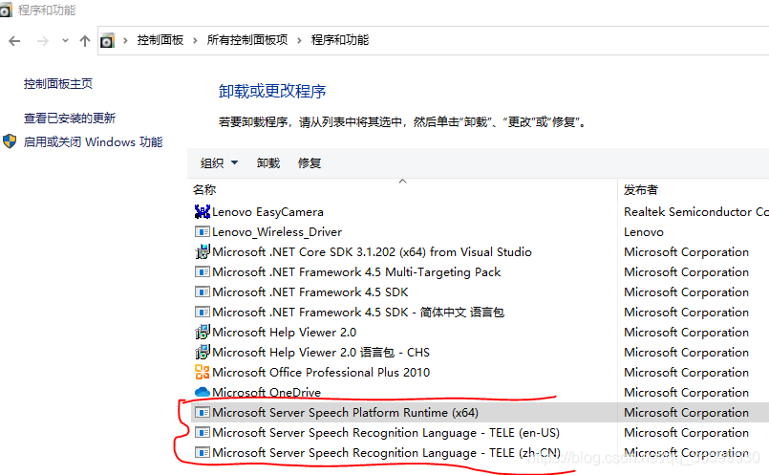
Task: Expand the chevron before 控制面板 breadcrumb
Action: point(125,40)
